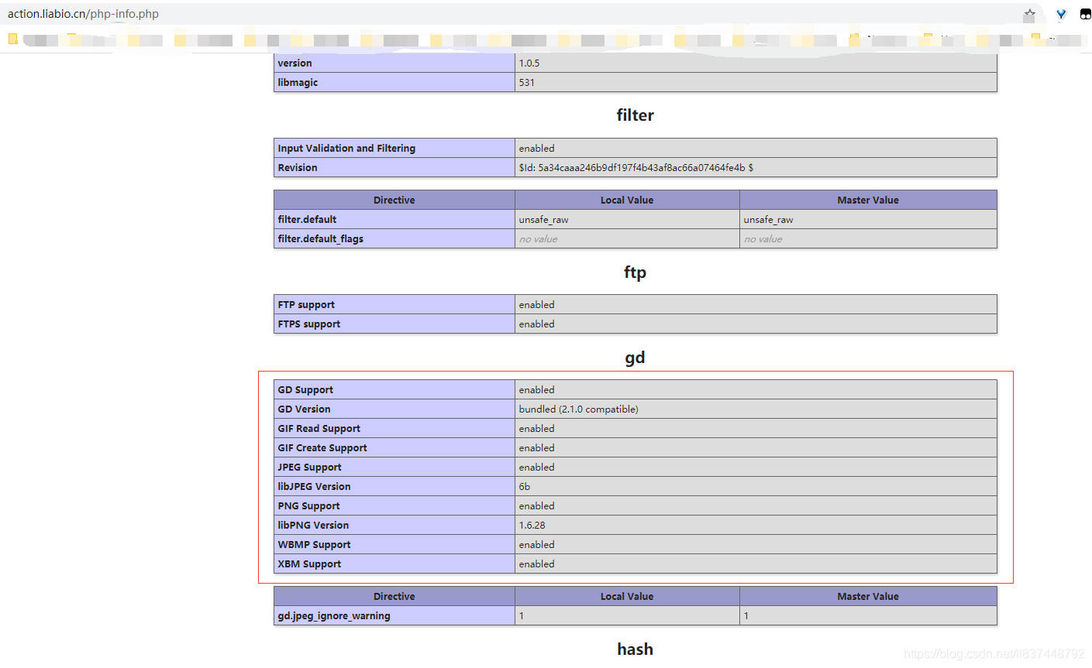Click the 'libPNG Version' label
The image size is (1092, 668).
pyautogui.click(x=313, y=526)
